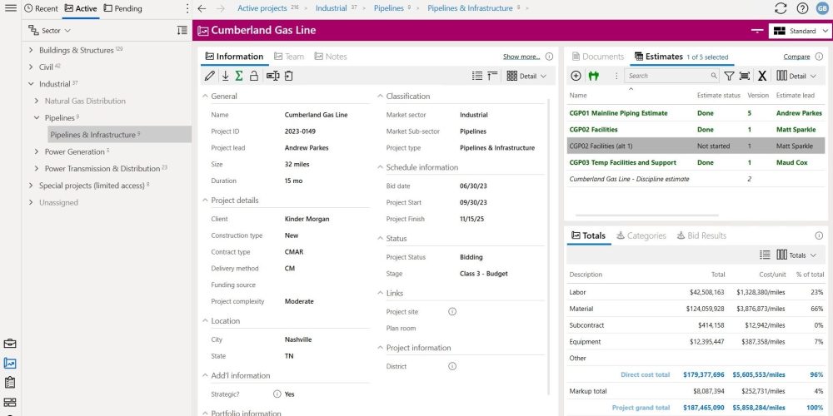833x416 pixels.
Task: Click the Estimates horizontal scrollbar
Action: [x=646, y=215]
